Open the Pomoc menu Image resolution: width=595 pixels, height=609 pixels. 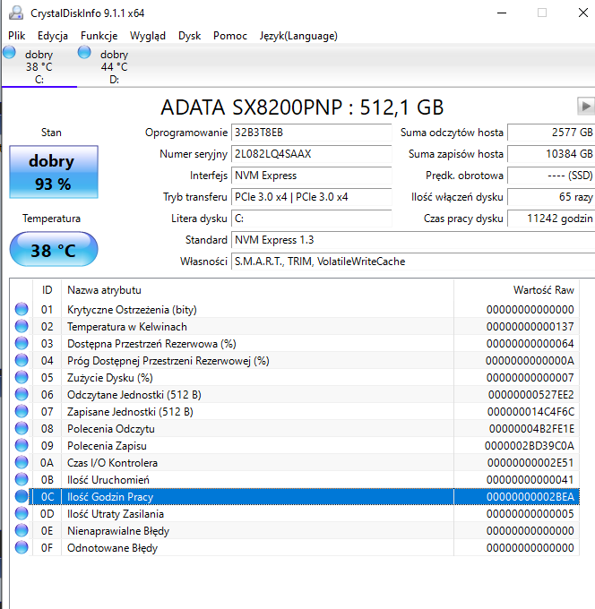230,36
